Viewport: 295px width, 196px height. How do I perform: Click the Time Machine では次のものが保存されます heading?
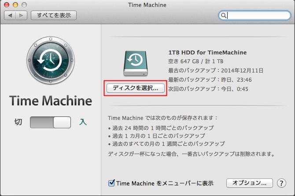[162, 118]
